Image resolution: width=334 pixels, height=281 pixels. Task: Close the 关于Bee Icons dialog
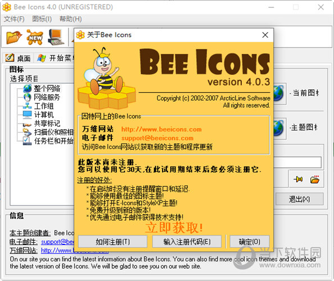pos(265,35)
